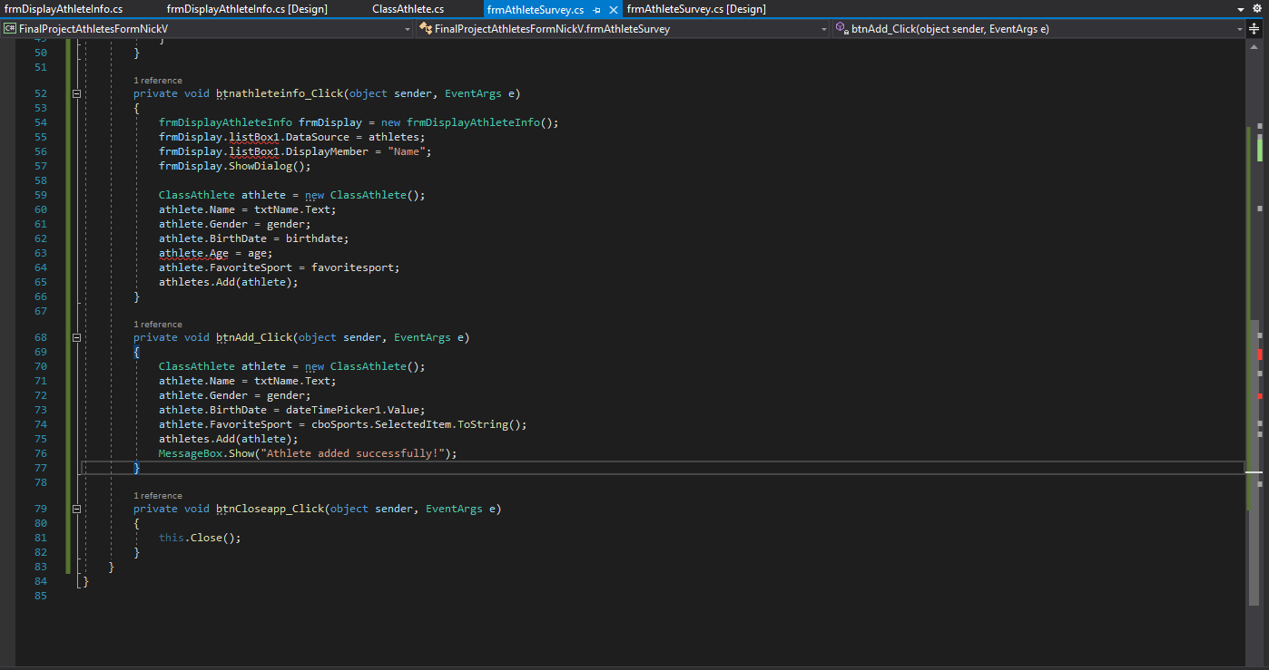
Task: Click the class icon beside frmAthleteSurvey selector
Action: click(424, 28)
